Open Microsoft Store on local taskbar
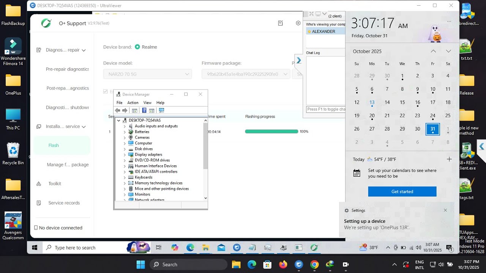This screenshot has height=273, width=486. pos(267,265)
